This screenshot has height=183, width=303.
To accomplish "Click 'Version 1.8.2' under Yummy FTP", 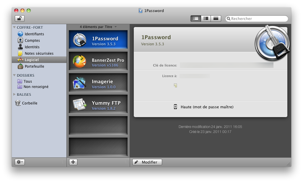I will click(x=104, y=109).
